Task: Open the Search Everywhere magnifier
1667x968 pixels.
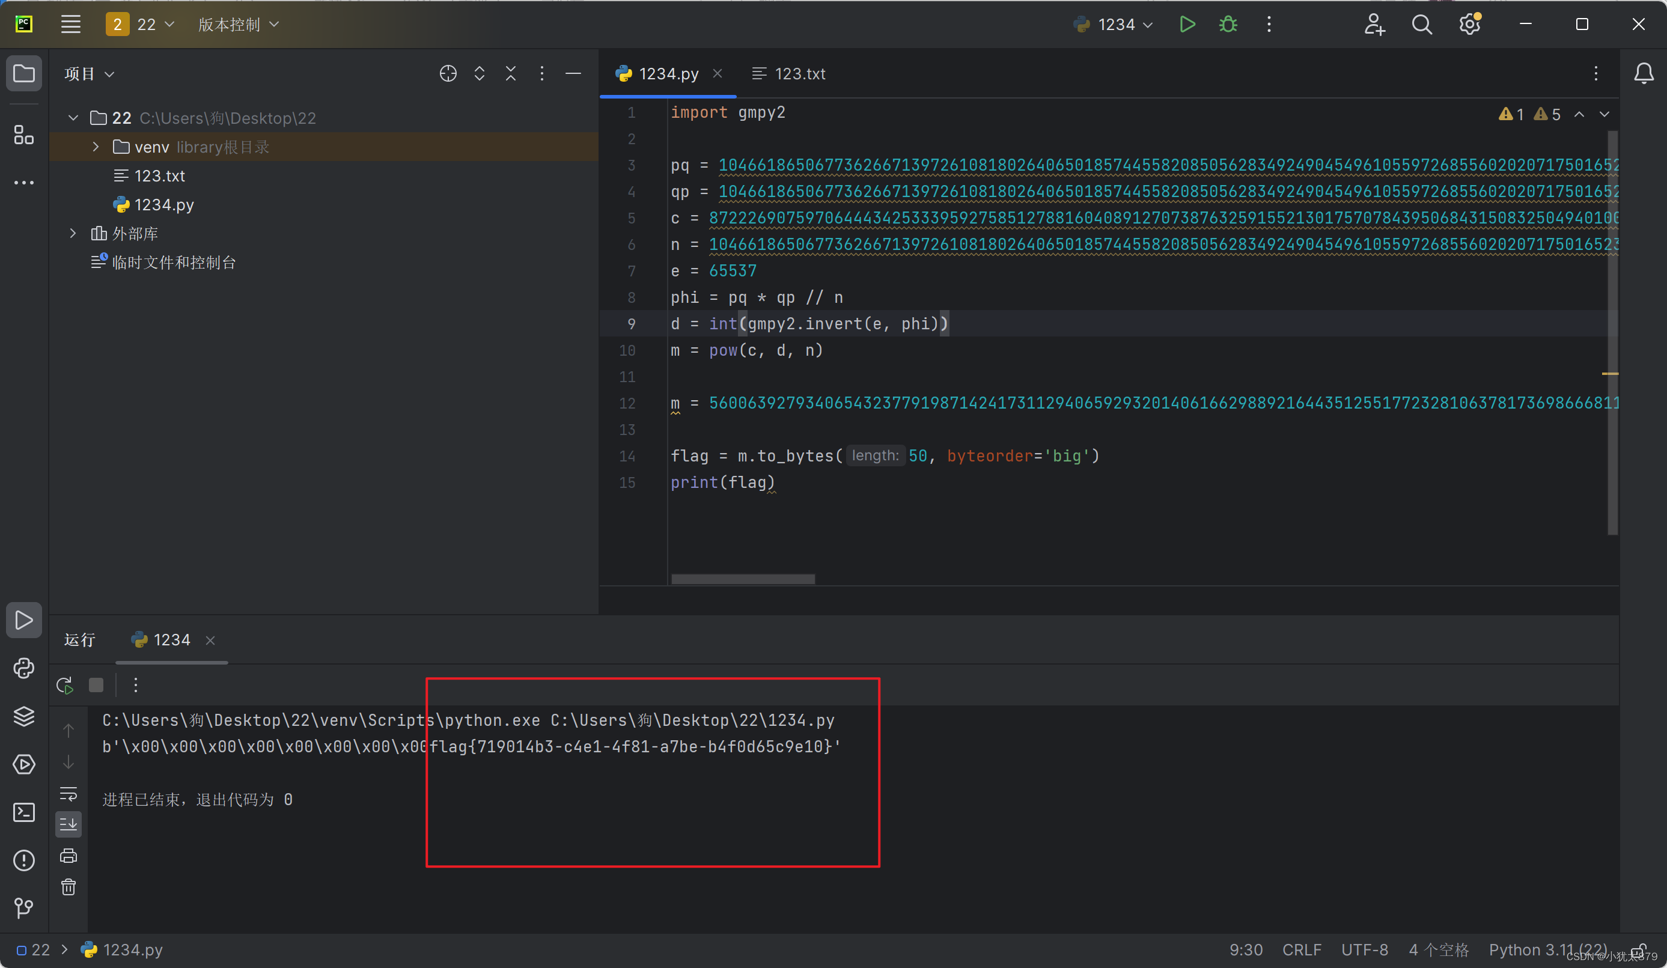Action: coord(1421,25)
